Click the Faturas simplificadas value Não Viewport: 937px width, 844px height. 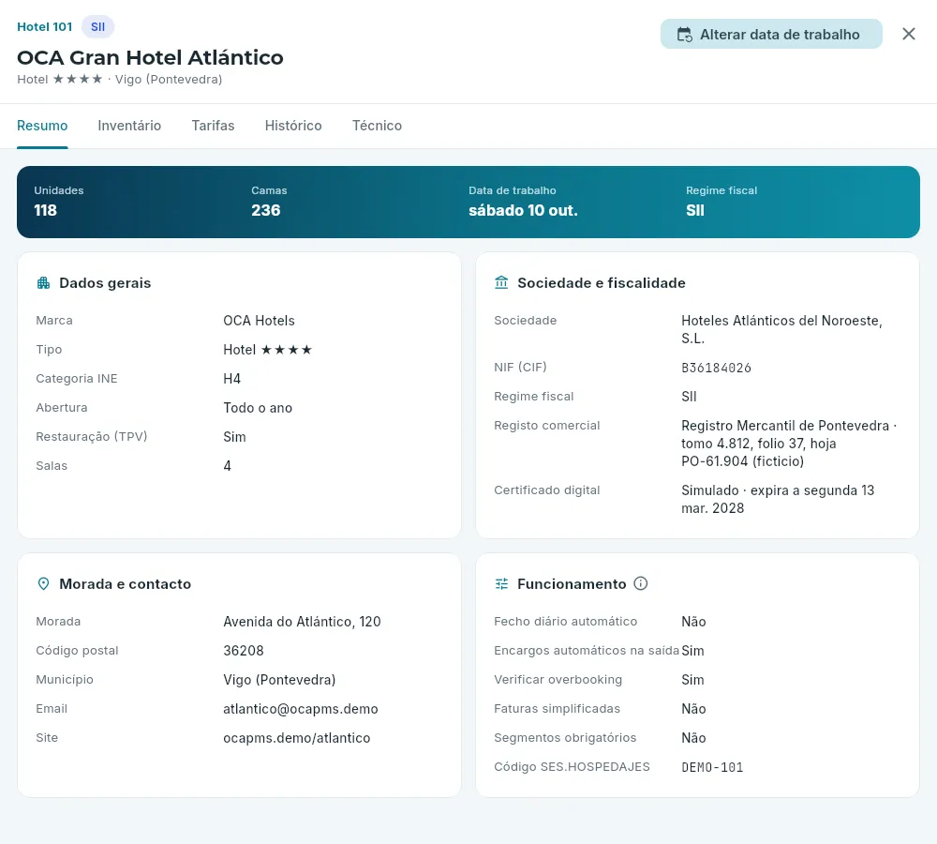(693, 709)
